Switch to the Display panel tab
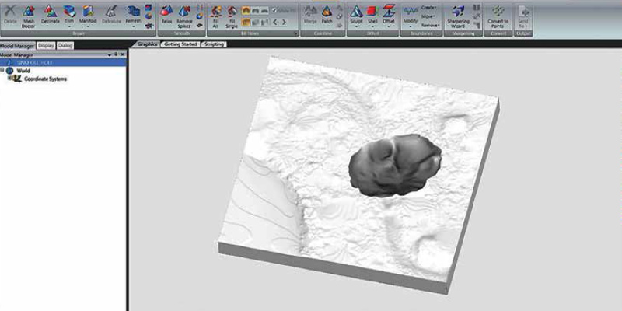 coord(46,45)
